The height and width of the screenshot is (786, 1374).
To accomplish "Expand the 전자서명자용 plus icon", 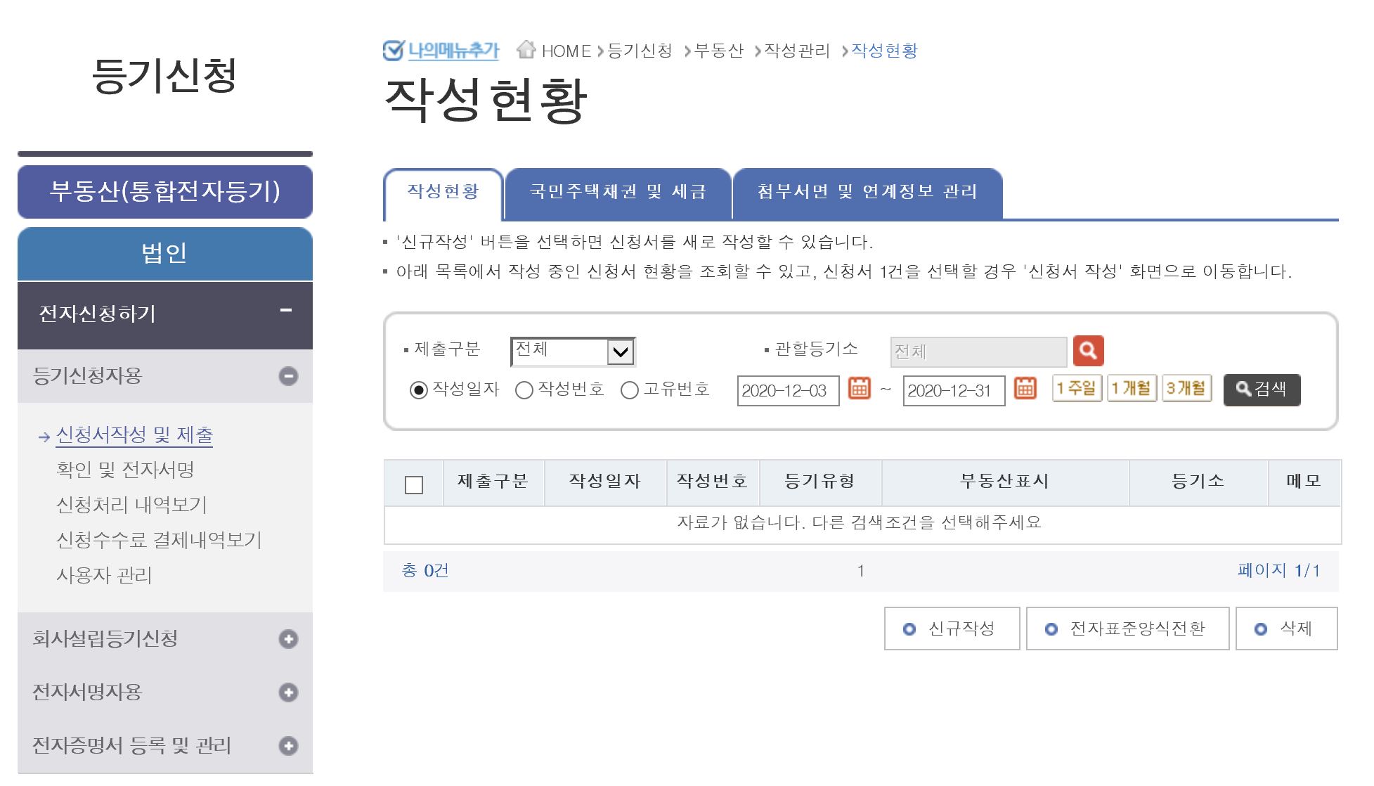I will tap(288, 692).
